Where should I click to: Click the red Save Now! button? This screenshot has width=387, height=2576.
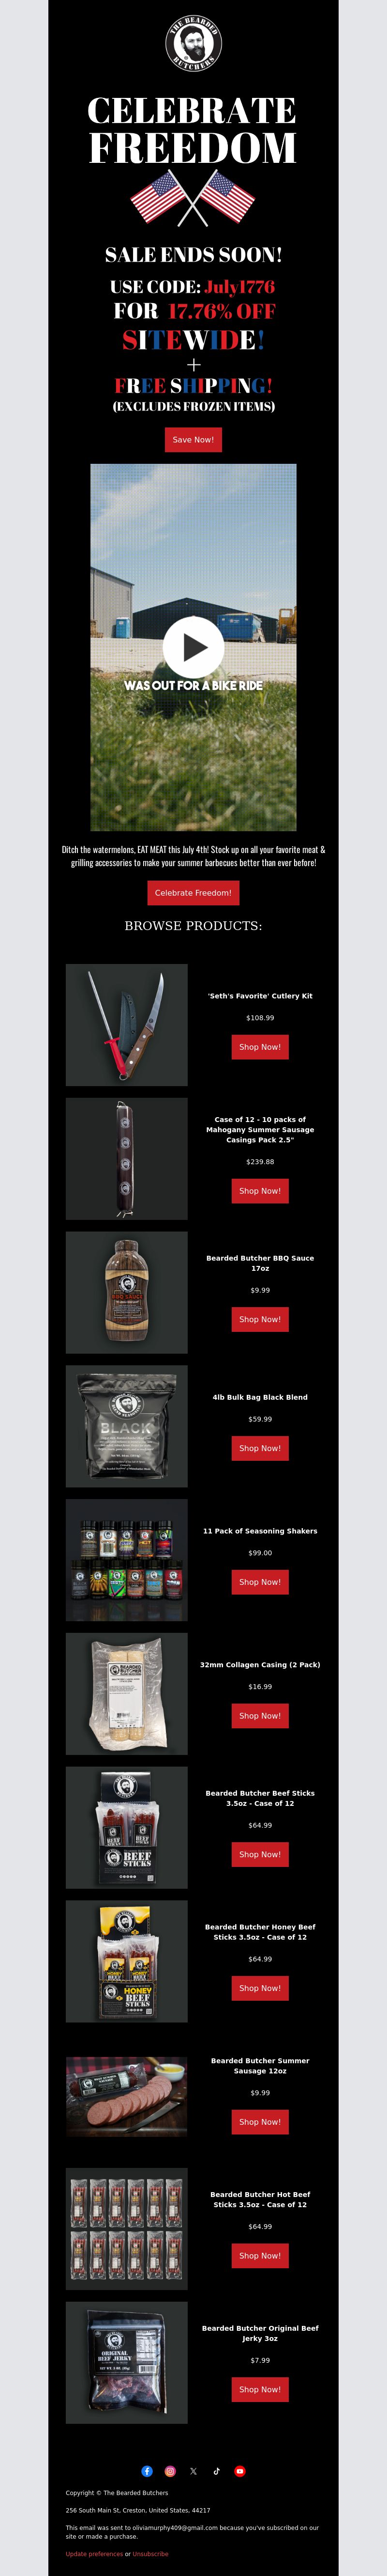(193, 439)
